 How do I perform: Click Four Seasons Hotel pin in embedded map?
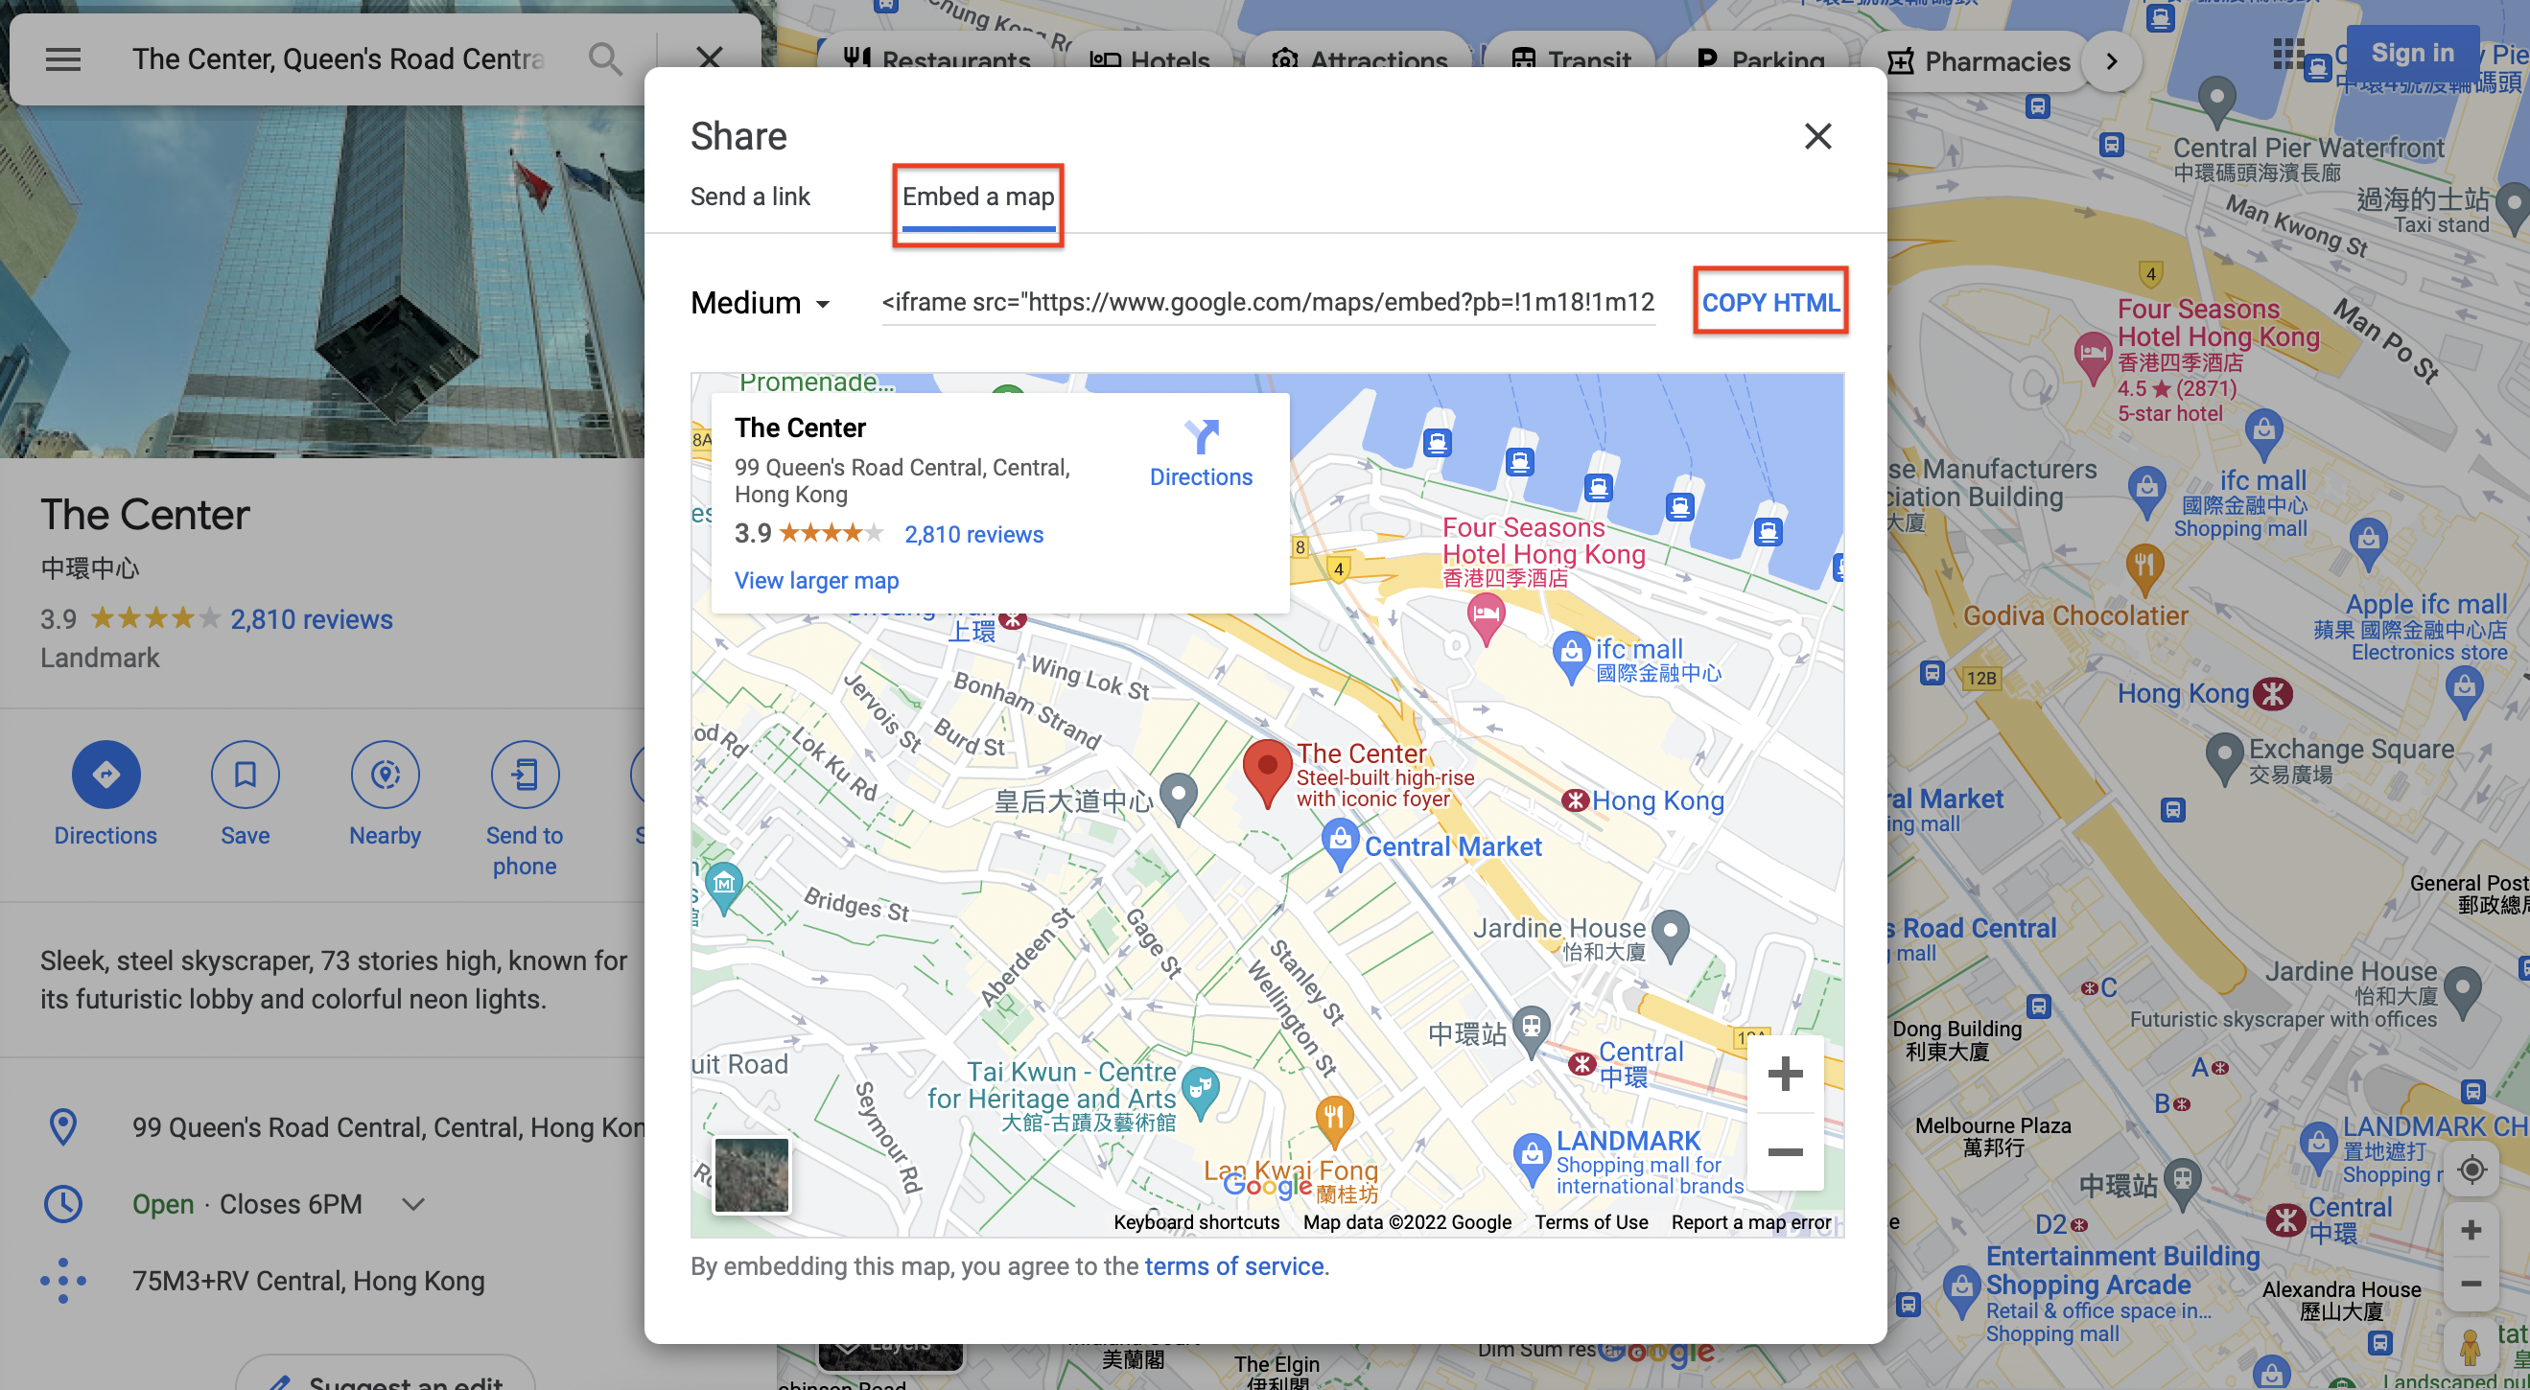point(1486,620)
